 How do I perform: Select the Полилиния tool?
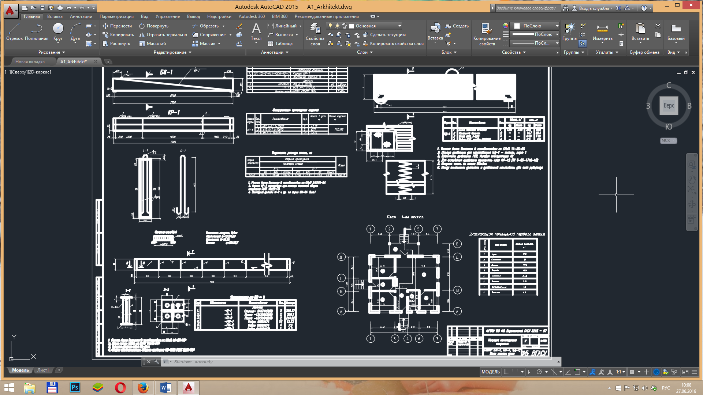click(37, 31)
